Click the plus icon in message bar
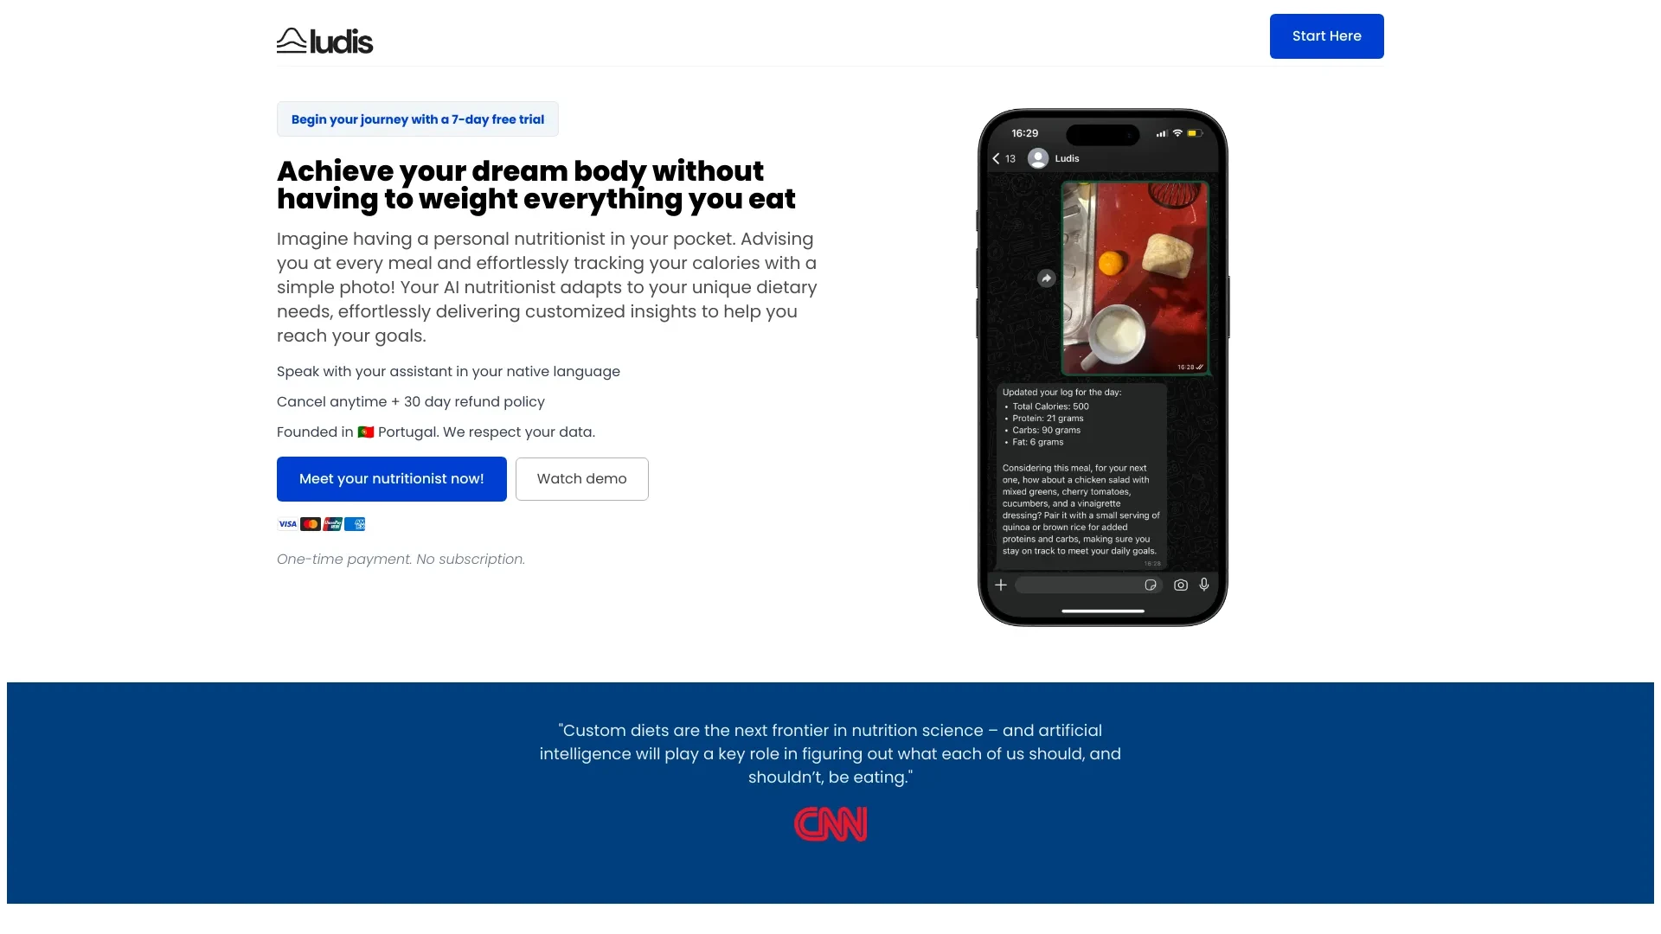1661x934 pixels. tap(1000, 585)
